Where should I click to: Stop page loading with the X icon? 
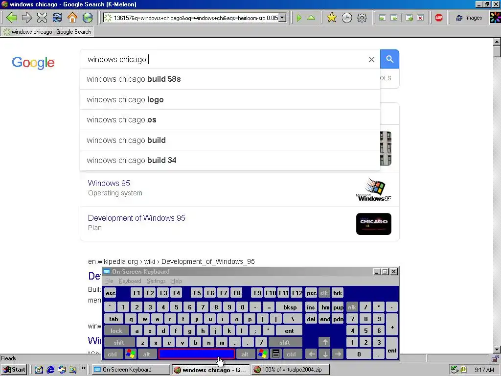coord(42,18)
